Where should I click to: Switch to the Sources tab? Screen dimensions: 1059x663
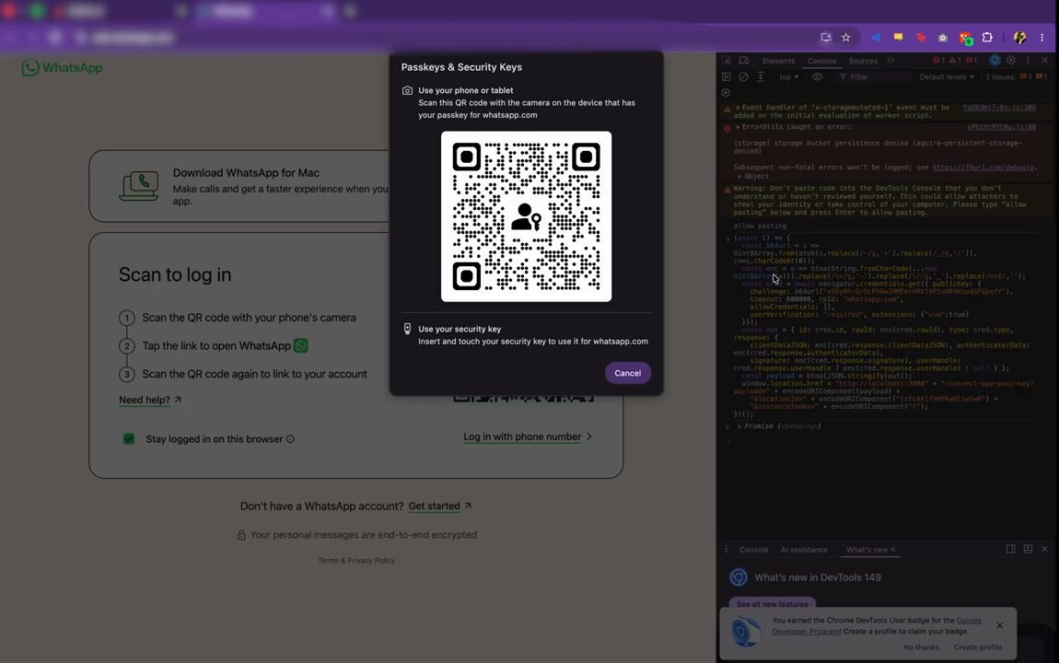(863, 61)
